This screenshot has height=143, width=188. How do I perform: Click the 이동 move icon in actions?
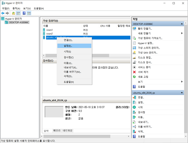pyautogui.click(x=134, y=117)
